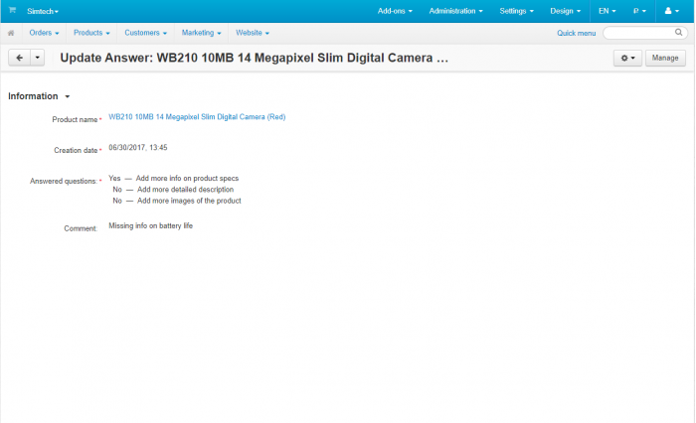Screen dimensions: 696x423
Task: Collapse the Information section
Action: point(39,96)
